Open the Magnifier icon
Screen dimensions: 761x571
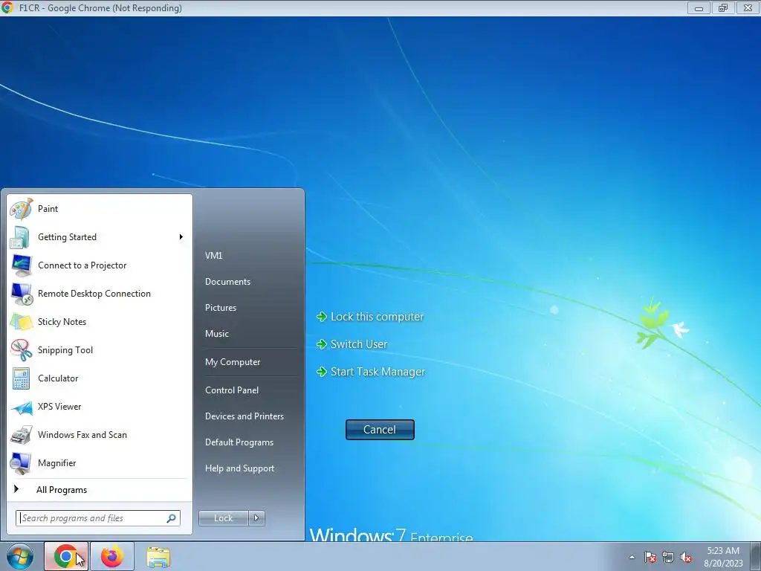22,463
